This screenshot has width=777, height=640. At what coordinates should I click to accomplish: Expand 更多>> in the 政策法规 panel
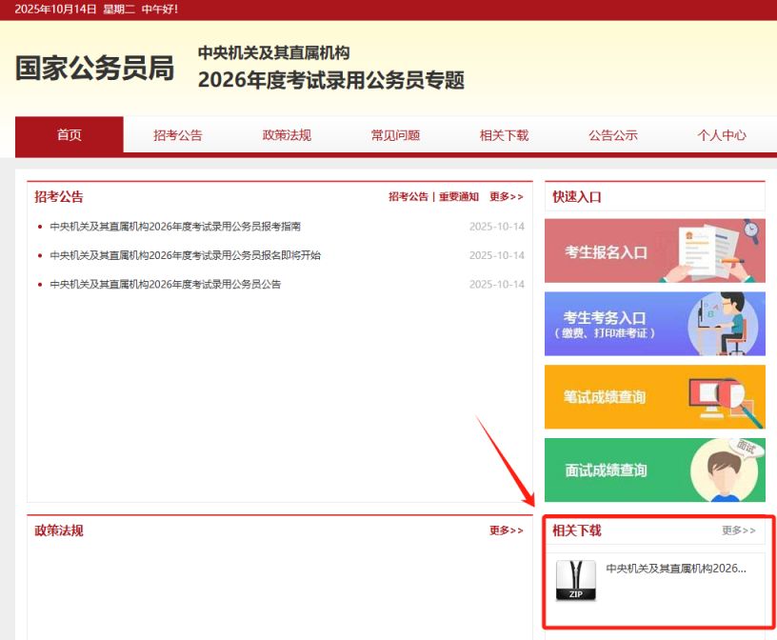(x=507, y=530)
